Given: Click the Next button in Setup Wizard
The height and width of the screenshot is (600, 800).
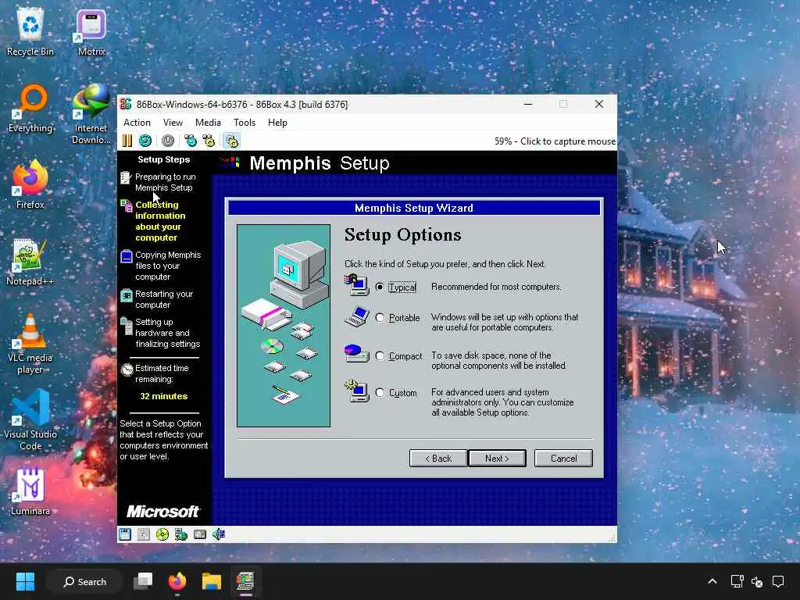Looking at the screenshot, I should click(x=497, y=458).
